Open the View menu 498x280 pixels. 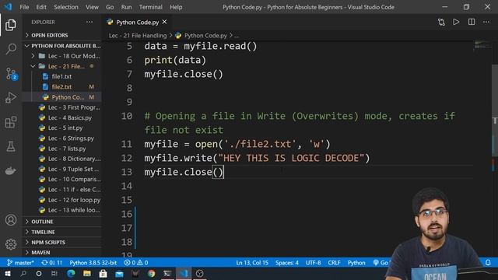click(92, 7)
